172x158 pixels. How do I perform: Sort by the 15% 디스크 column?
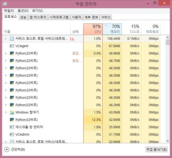131,29
